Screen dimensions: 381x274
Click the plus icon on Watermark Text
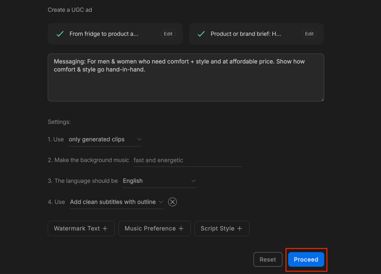[105, 229]
